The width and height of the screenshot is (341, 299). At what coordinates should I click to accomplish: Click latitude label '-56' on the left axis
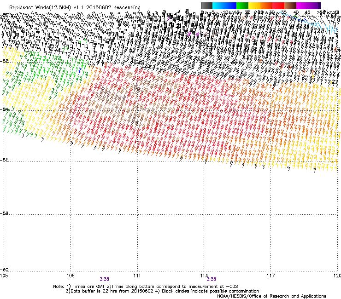(4, 160)
